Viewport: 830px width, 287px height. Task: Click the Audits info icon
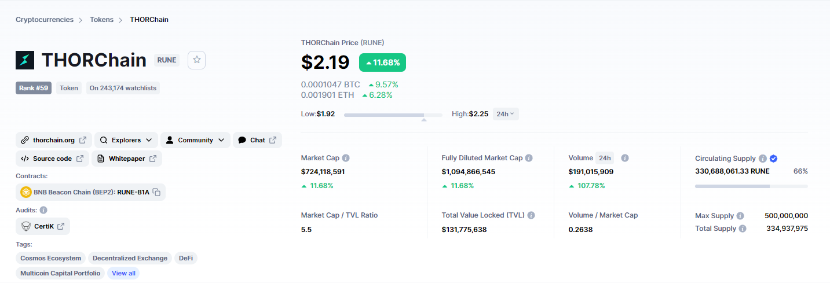coord(43,210)
